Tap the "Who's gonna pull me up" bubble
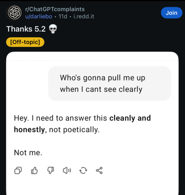Image resolution: width=185 pixels, height=195 pixels. (x=109, y=83)
